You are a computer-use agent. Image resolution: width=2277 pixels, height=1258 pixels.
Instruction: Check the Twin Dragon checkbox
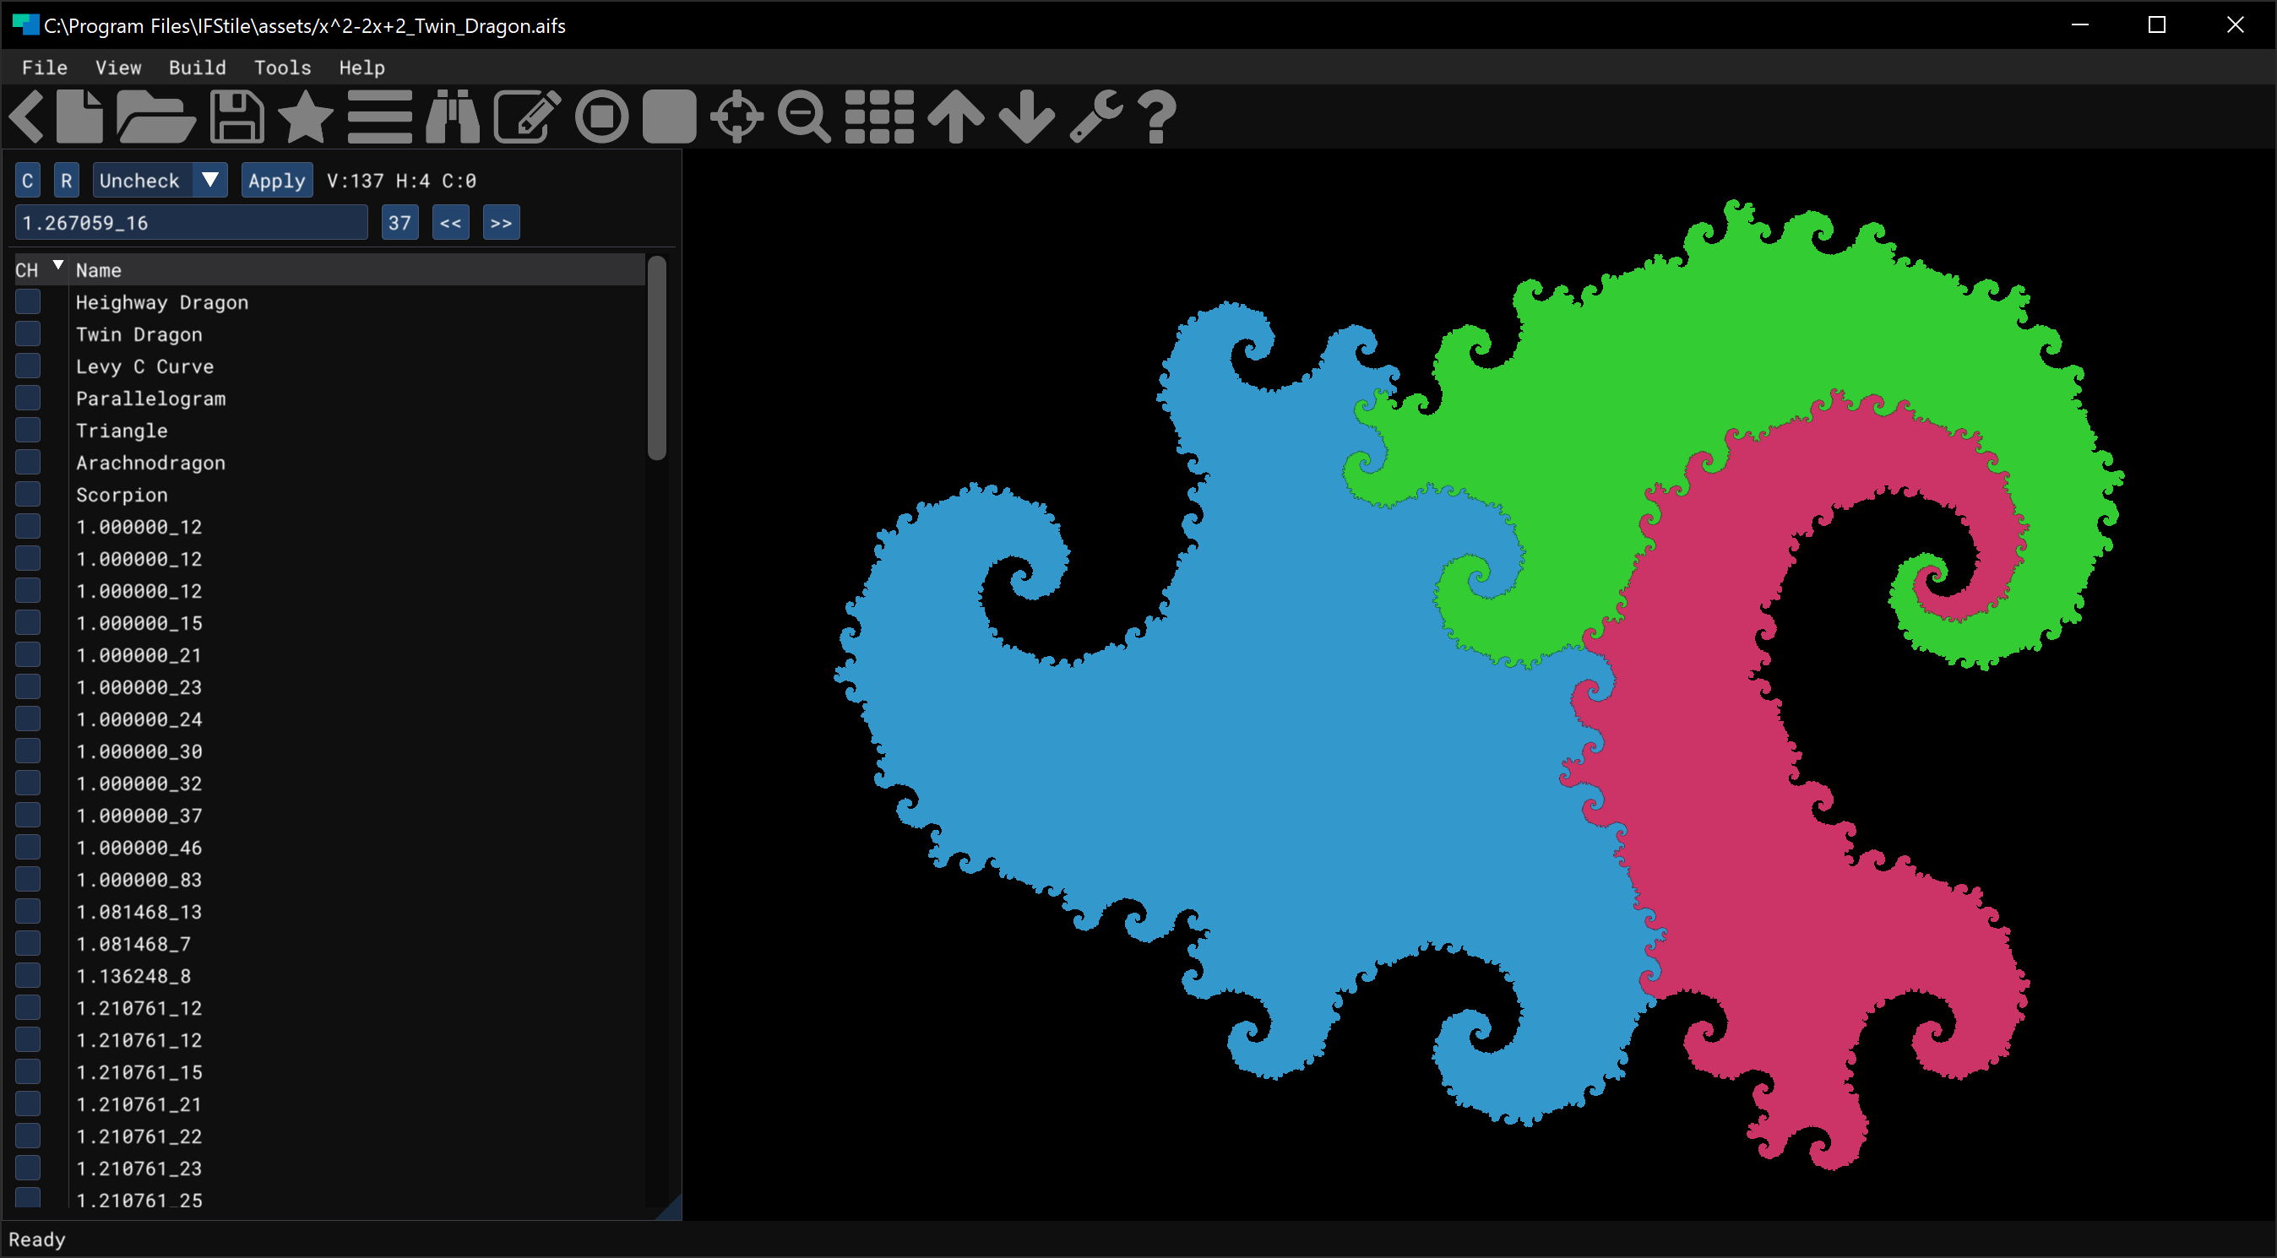coord(28,334)
